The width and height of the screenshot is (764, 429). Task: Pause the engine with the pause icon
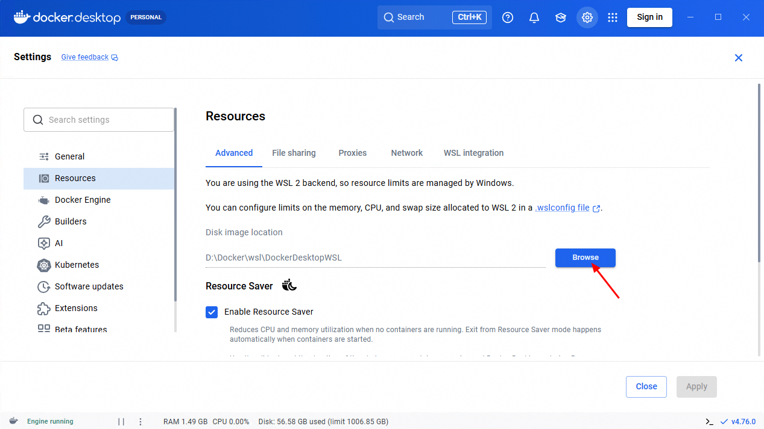(x=121, y=422)
